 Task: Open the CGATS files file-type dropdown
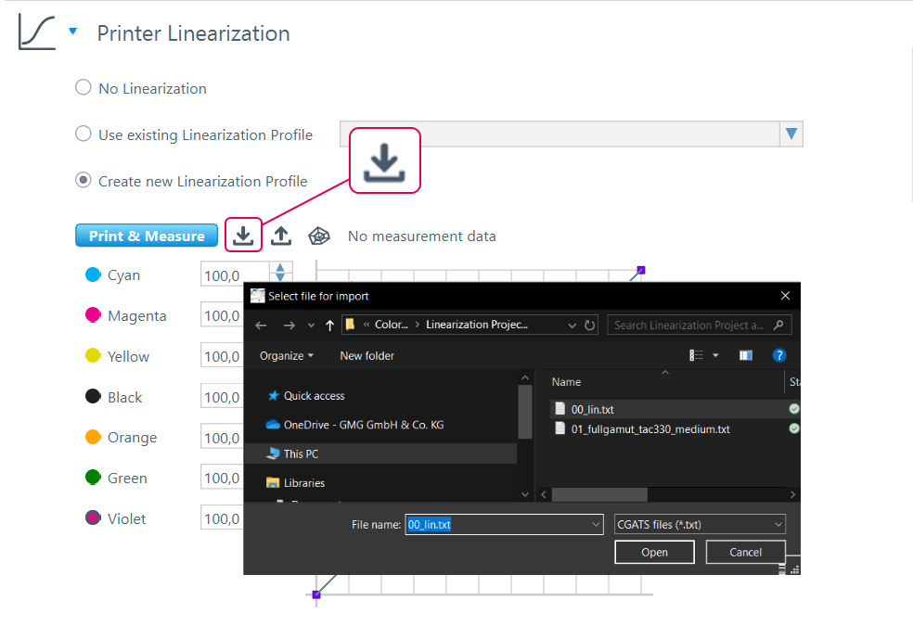click(x=700, y=524)
